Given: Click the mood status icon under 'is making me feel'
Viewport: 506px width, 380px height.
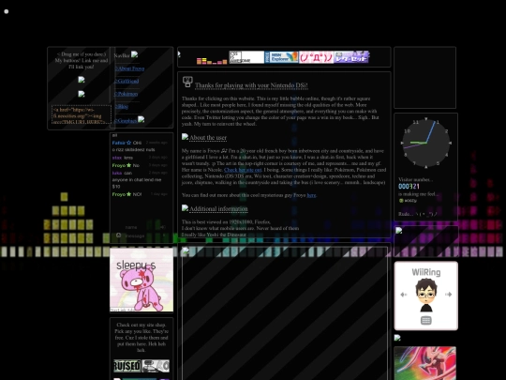Looking at the screenshot, I should pyautogui.click(x=401, y=201).
